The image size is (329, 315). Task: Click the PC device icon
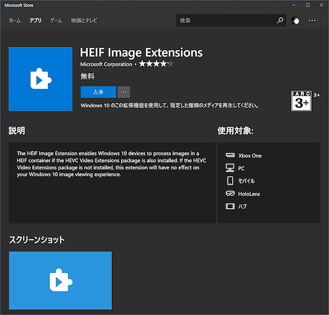click(x=230, y=168)
